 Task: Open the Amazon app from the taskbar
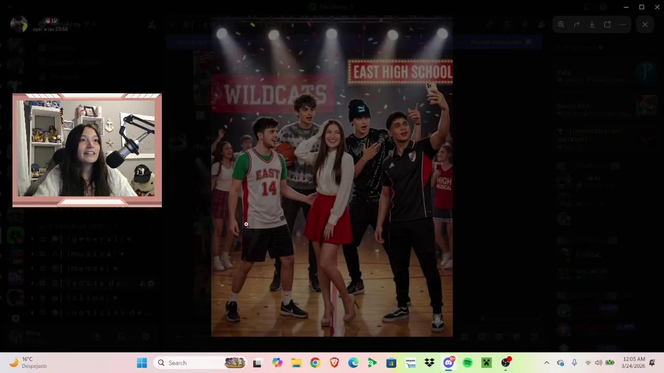coord(410,363)
